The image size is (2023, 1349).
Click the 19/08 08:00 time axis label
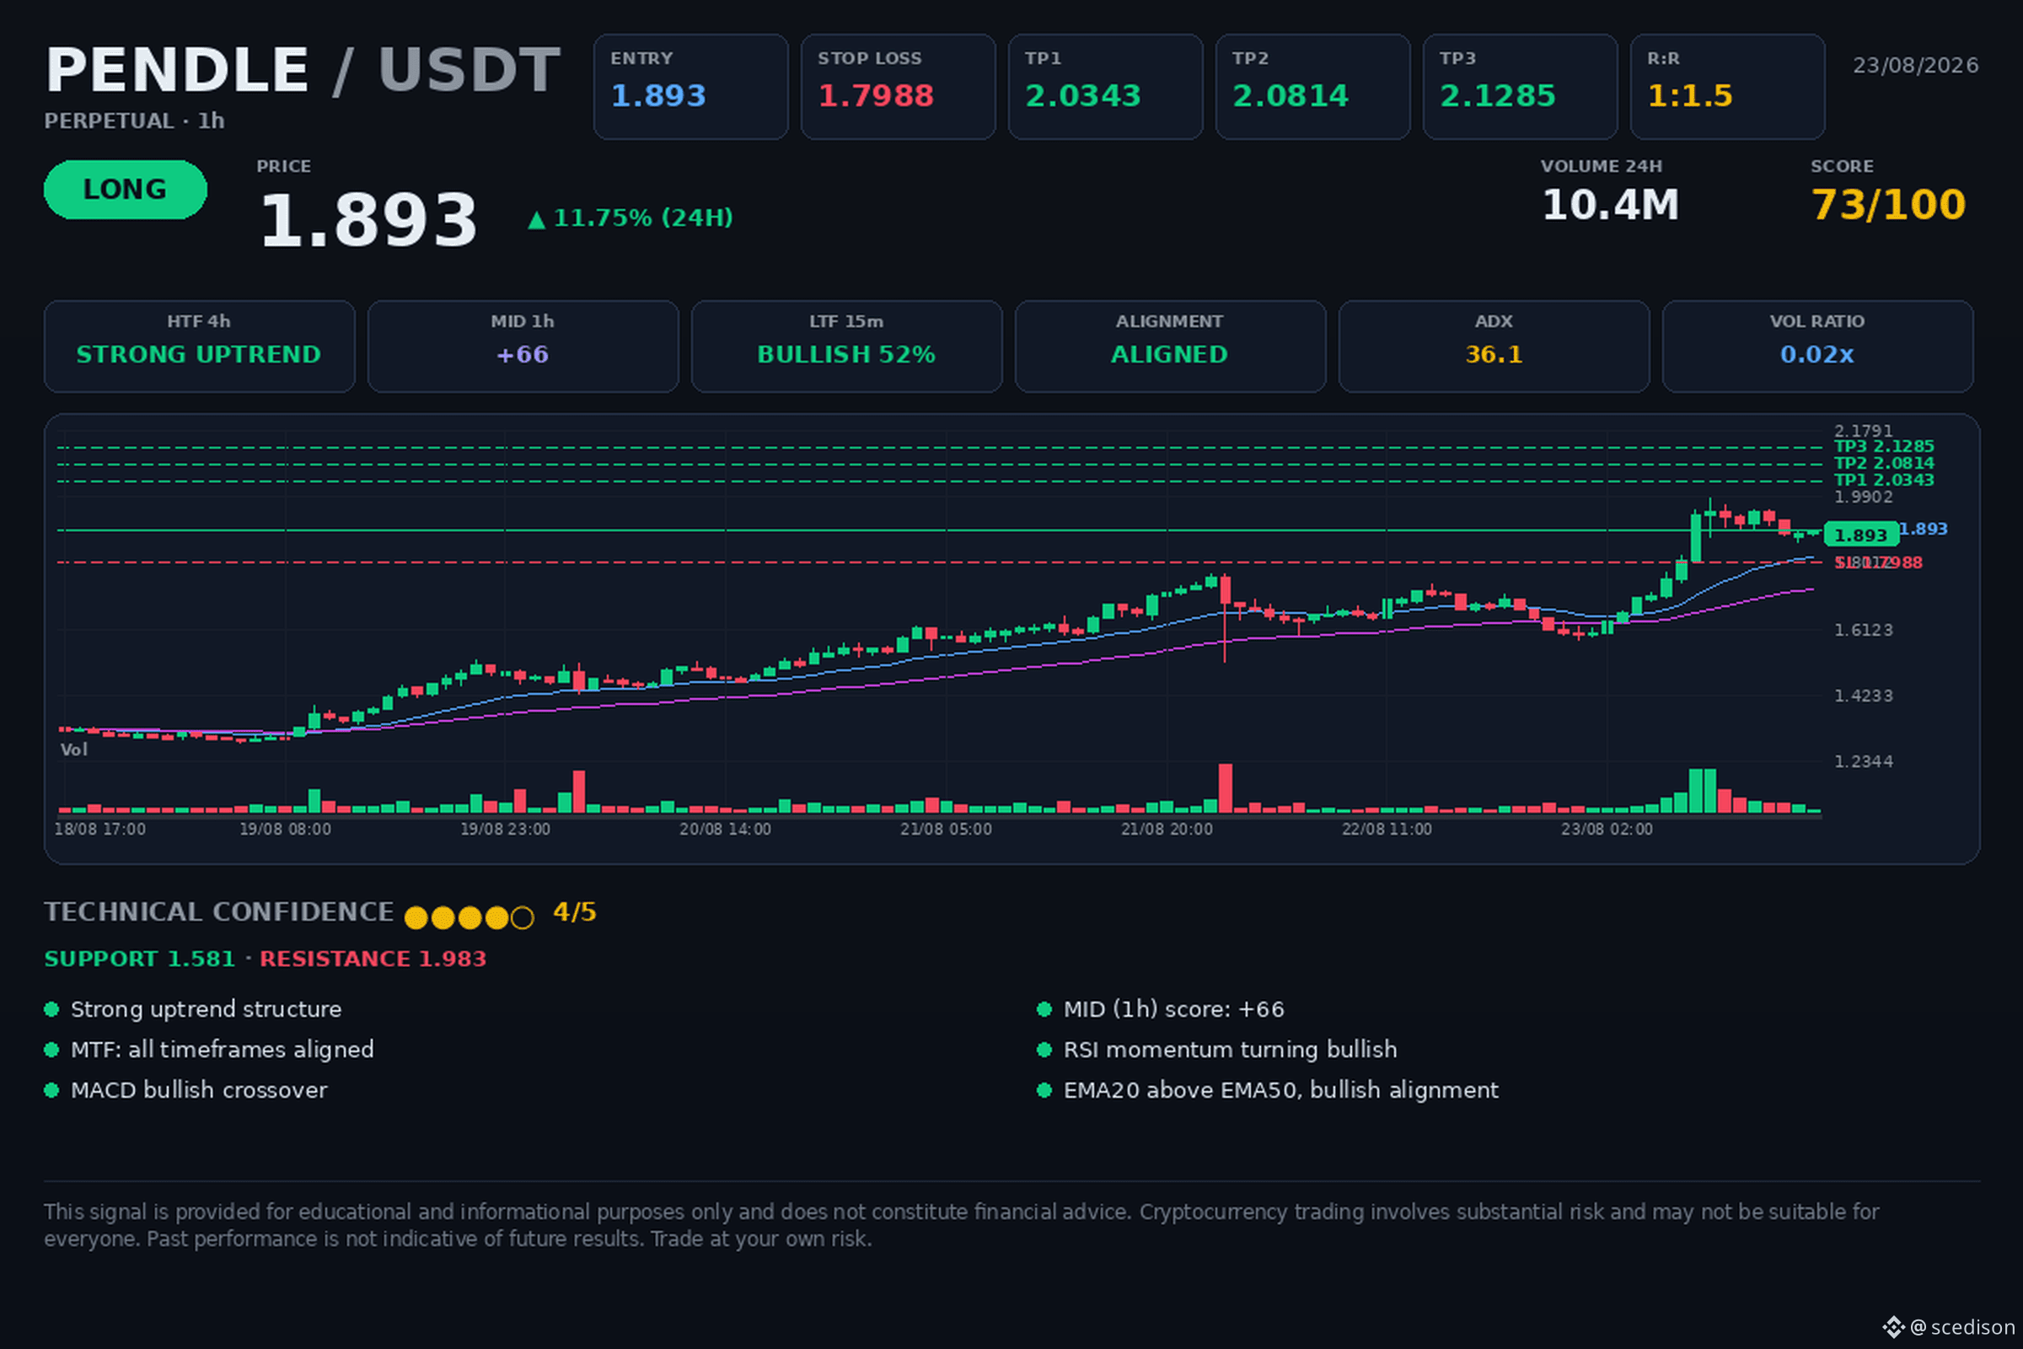point(285,830)
